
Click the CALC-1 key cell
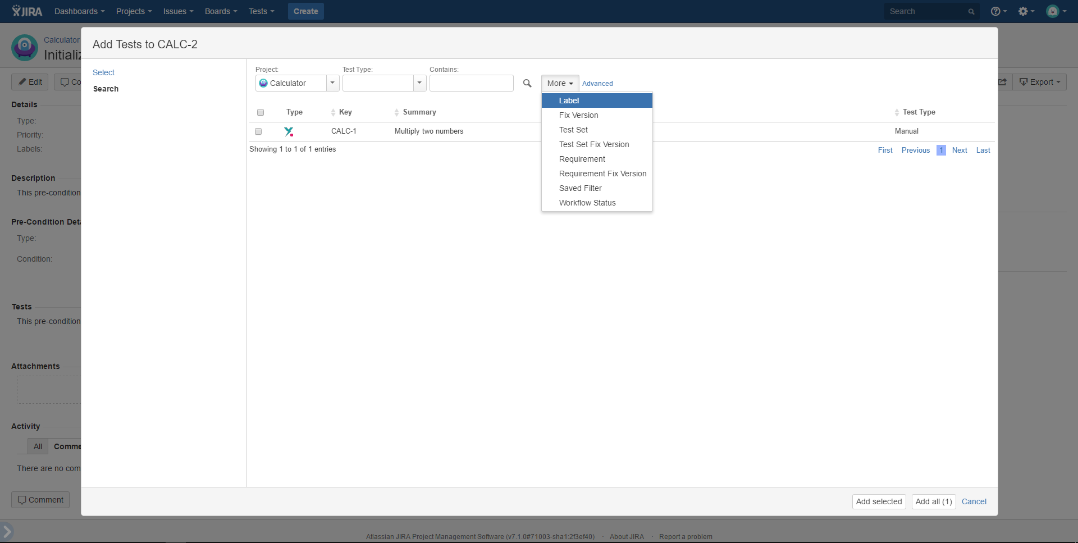pyautogui.click(x=344, y=131)
